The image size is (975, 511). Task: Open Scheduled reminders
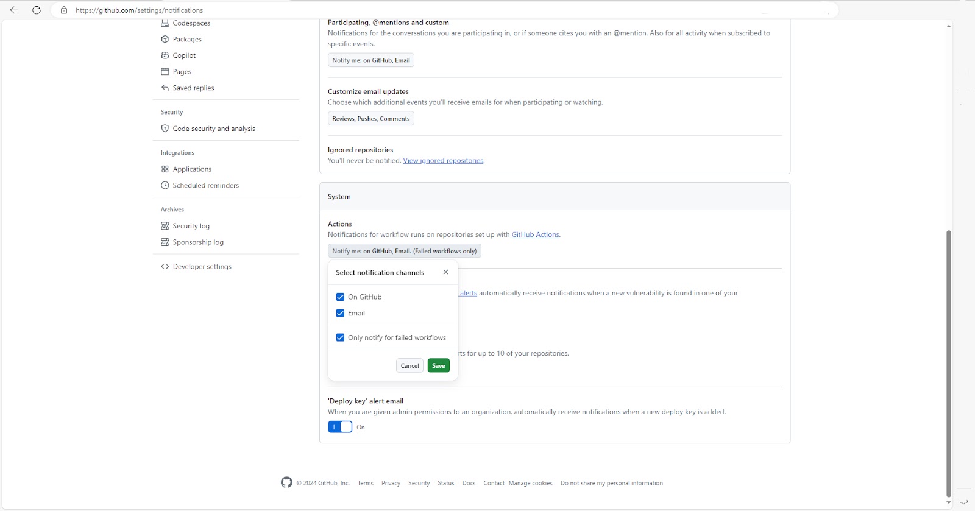205,185
